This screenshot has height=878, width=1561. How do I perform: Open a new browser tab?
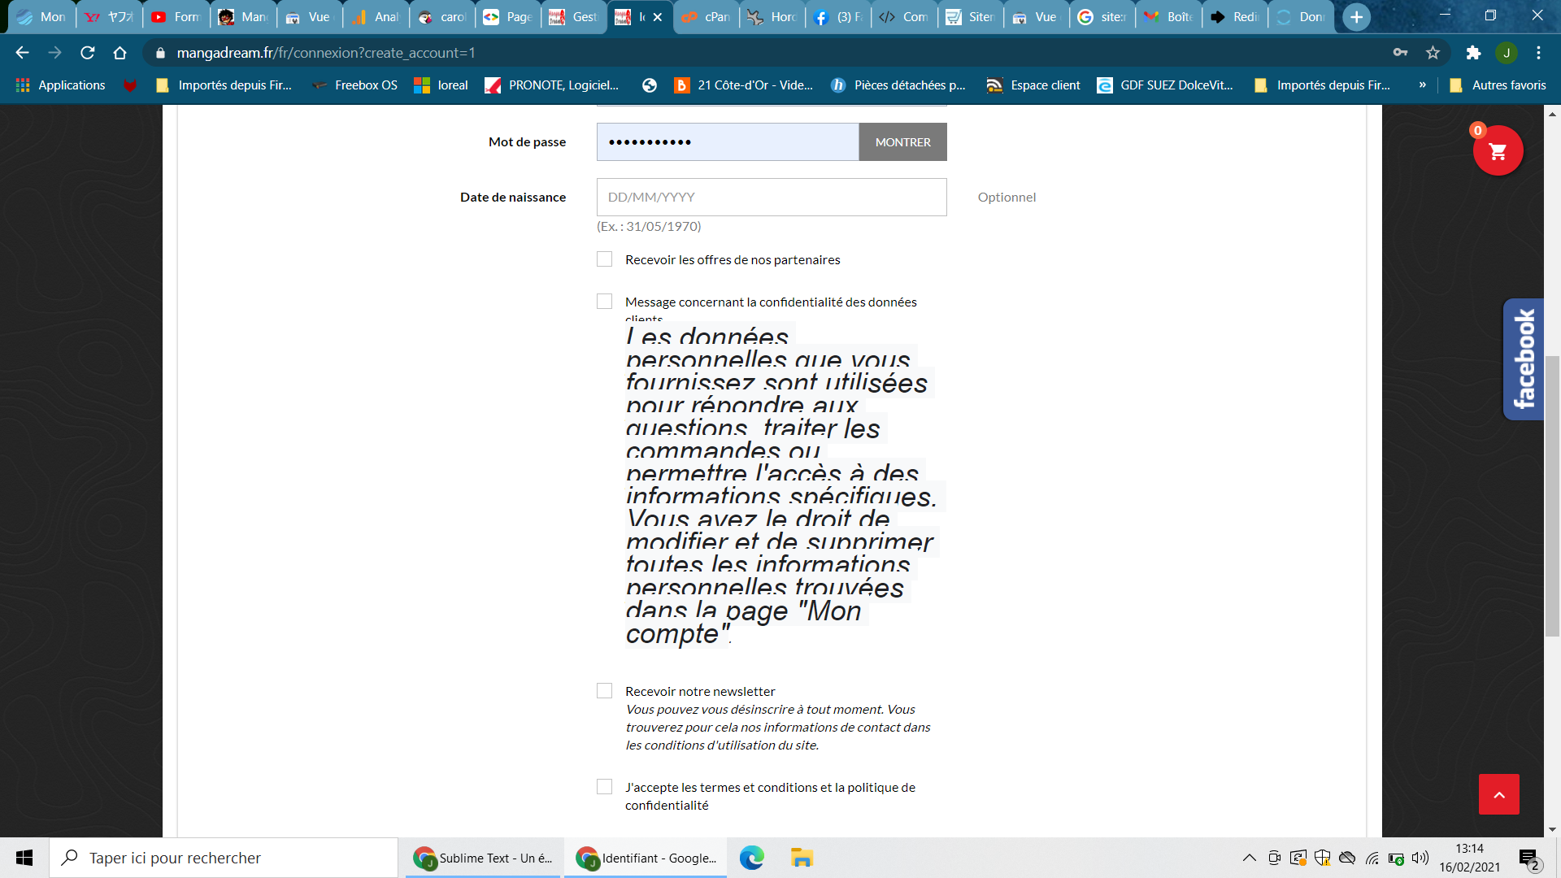(1356, 17)
